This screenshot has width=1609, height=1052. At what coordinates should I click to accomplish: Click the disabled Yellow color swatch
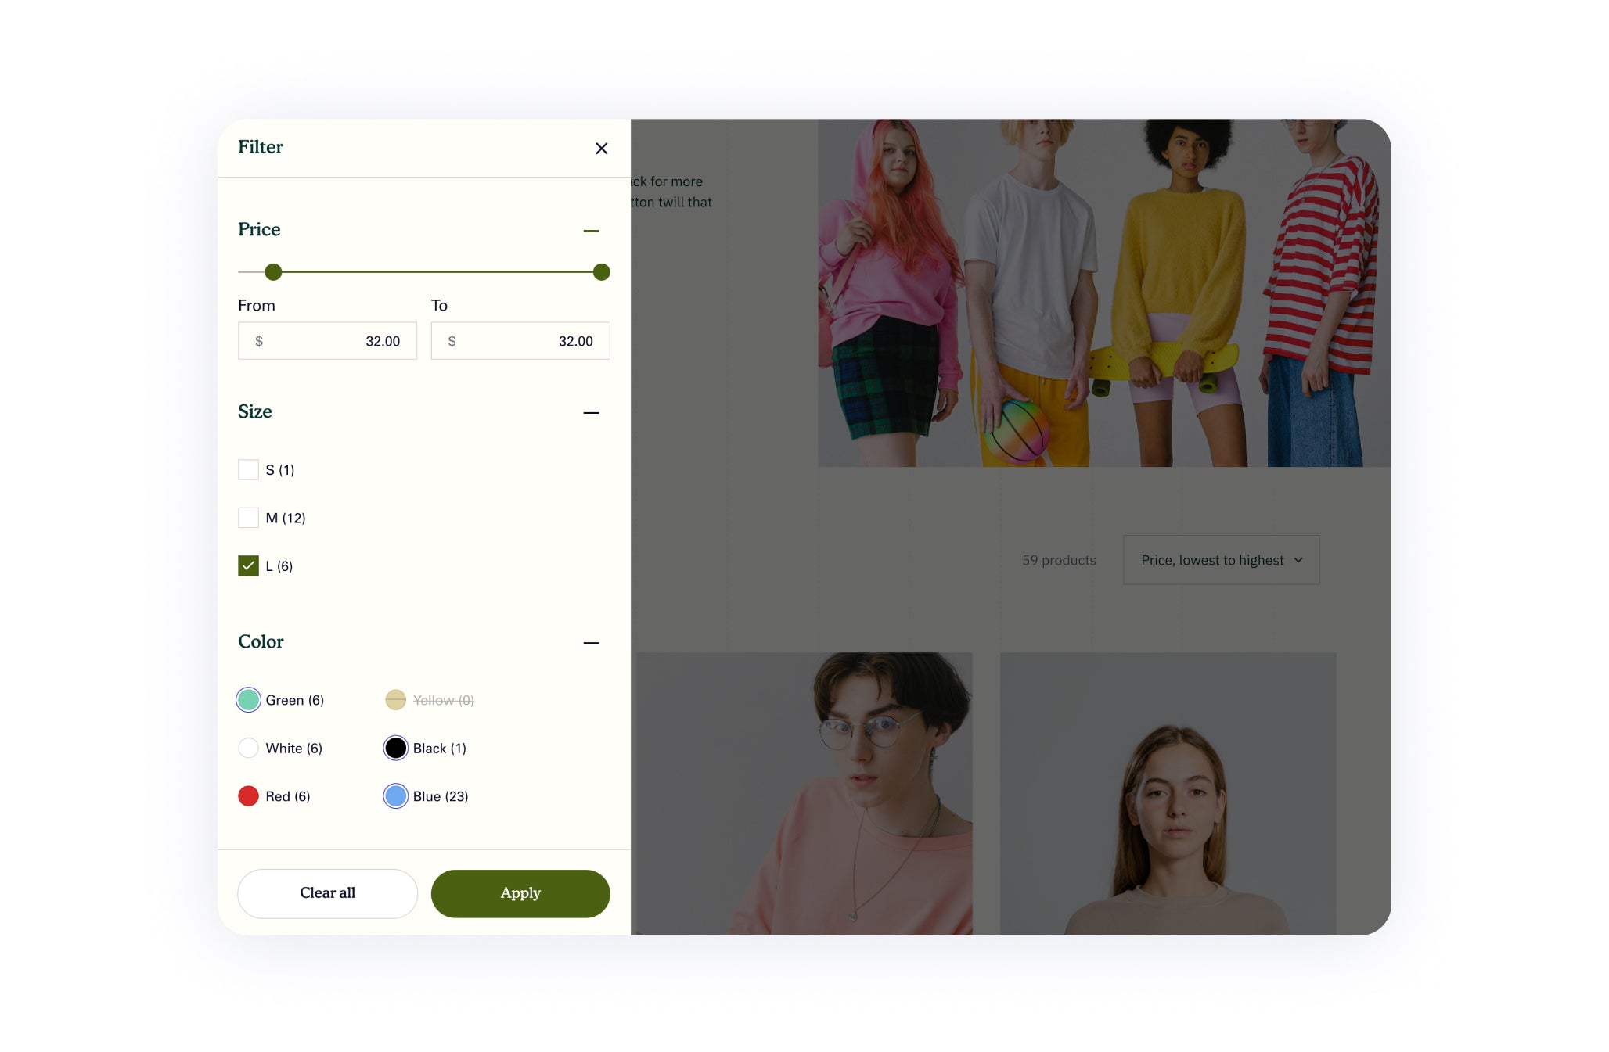396,700
